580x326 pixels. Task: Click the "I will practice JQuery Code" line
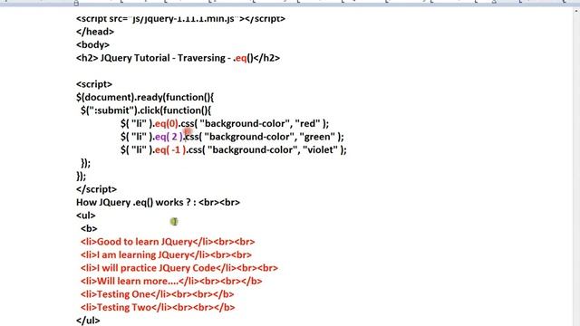point(179,268)
